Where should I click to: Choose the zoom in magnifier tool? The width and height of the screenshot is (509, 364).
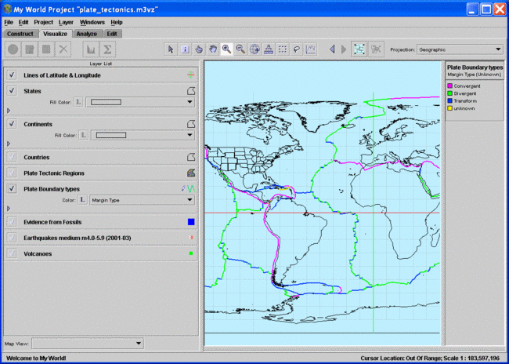tap(227, 49)
